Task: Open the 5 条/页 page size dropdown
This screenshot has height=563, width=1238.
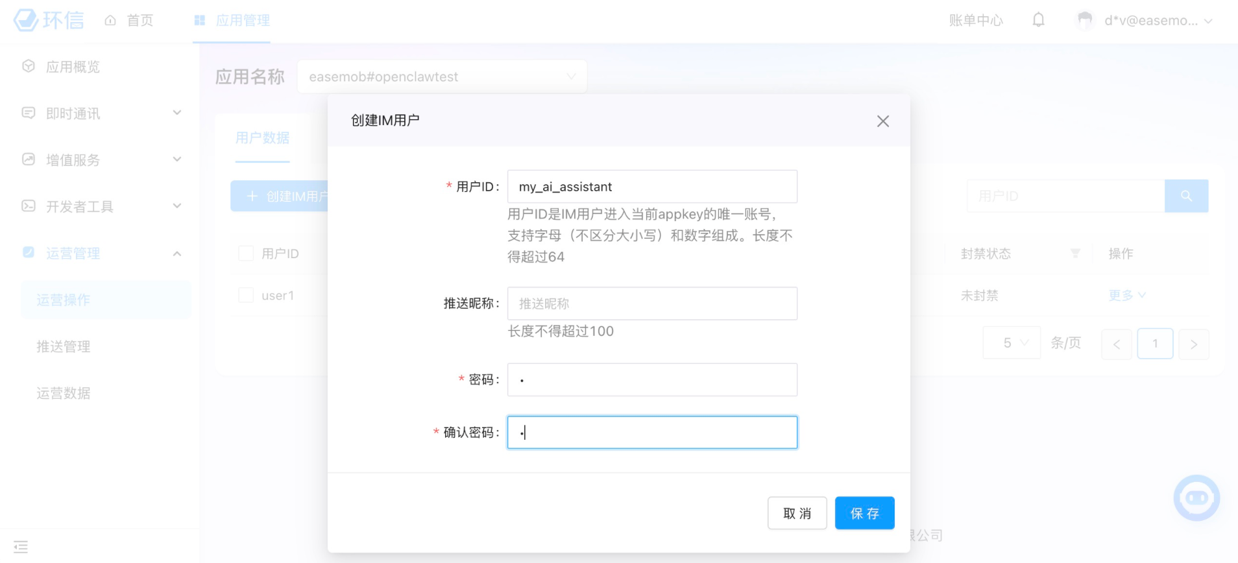Action: (x=1012, y=342)
